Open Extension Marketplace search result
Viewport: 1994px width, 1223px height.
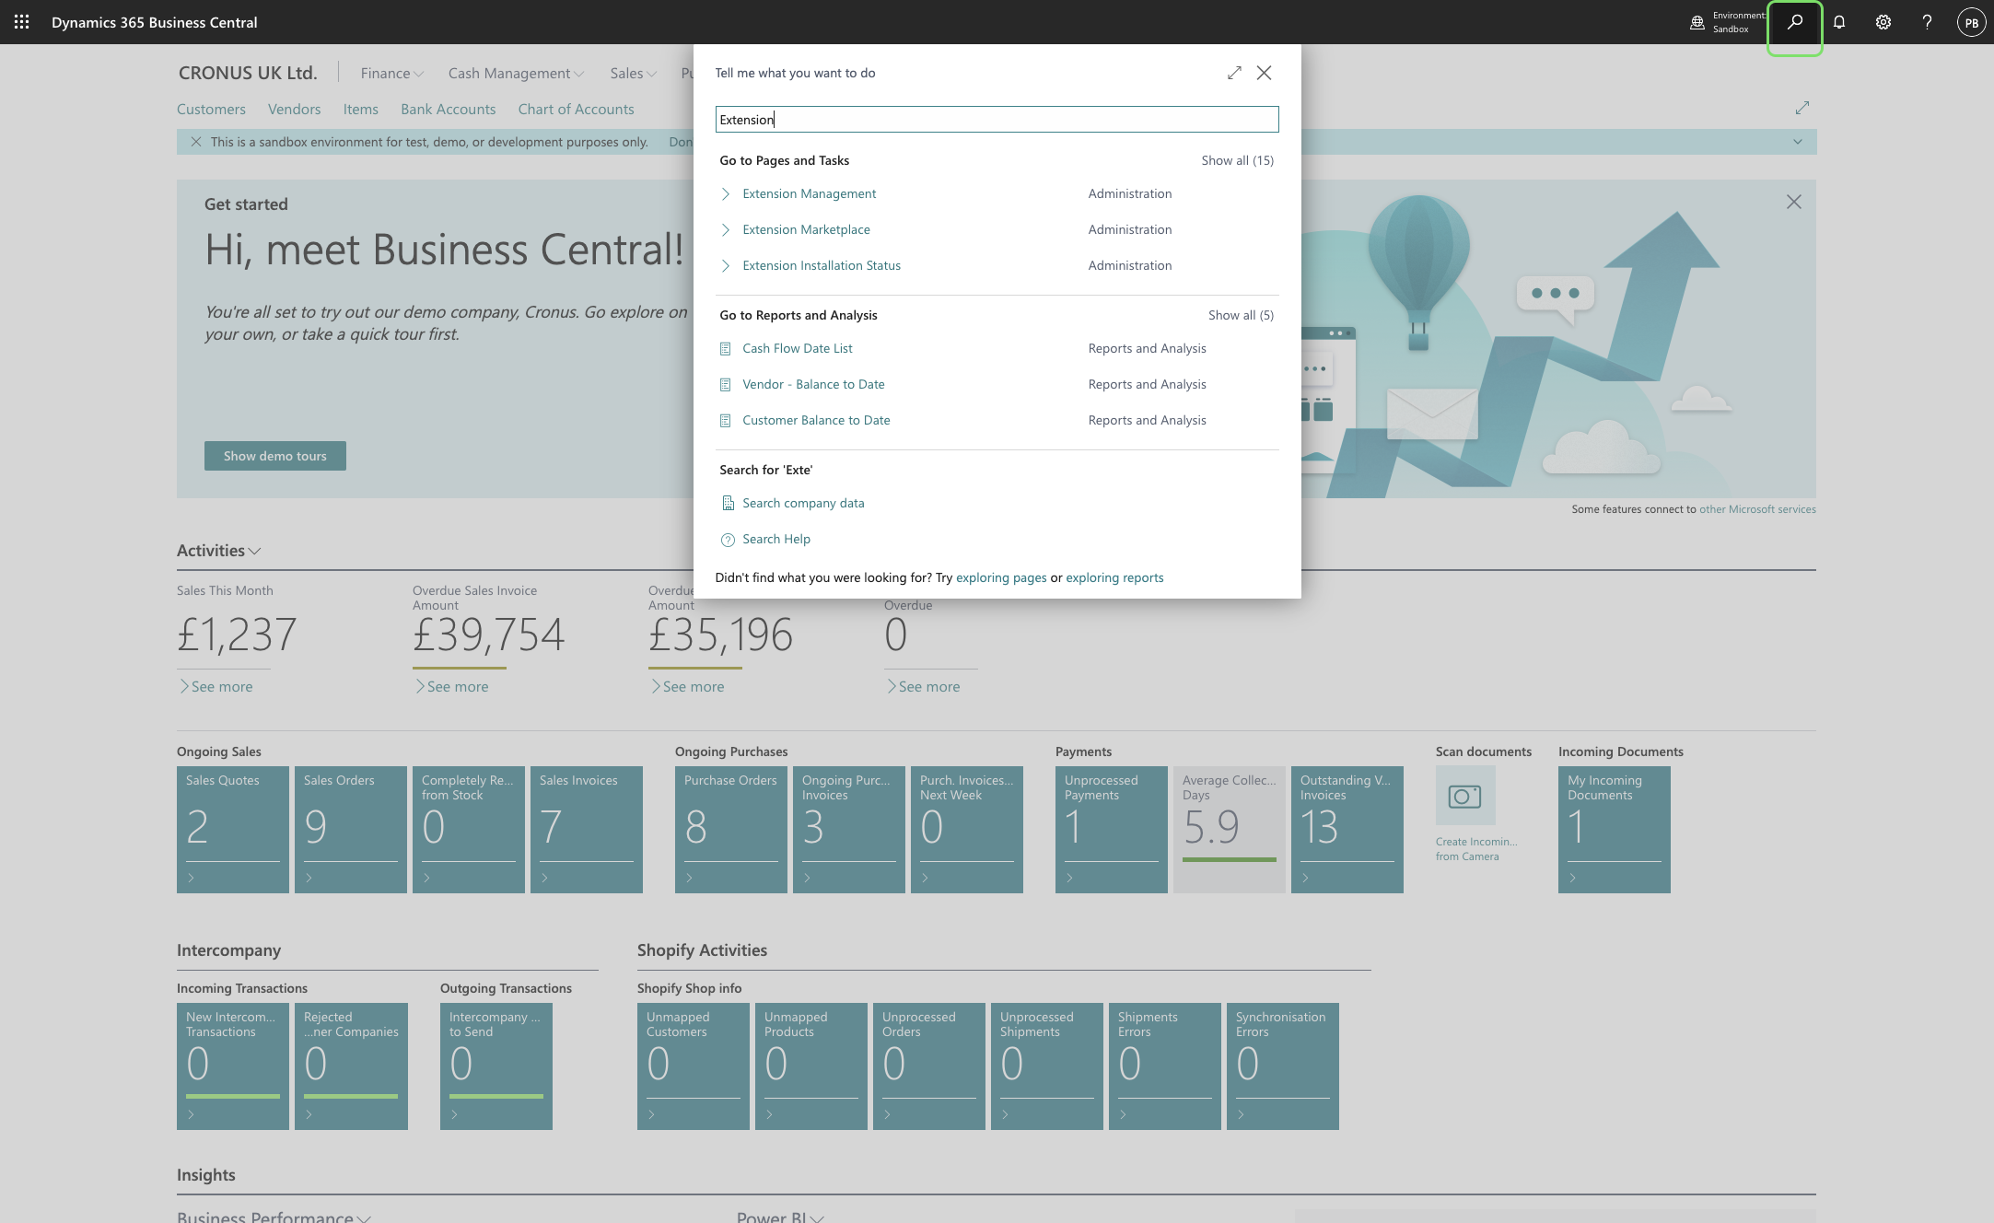806,229
